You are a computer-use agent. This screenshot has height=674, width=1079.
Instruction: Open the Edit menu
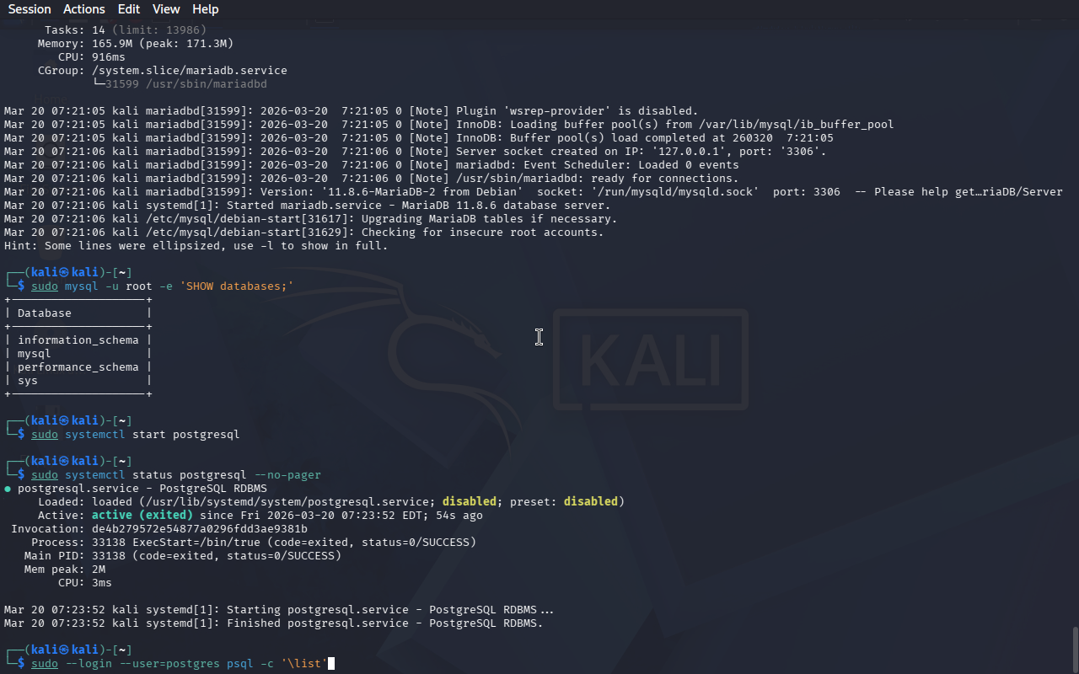(x=129, y=9)
